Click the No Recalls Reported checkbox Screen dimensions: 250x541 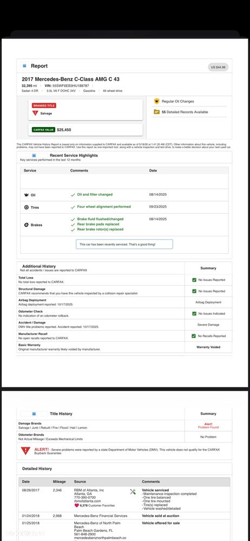point(194,336)
